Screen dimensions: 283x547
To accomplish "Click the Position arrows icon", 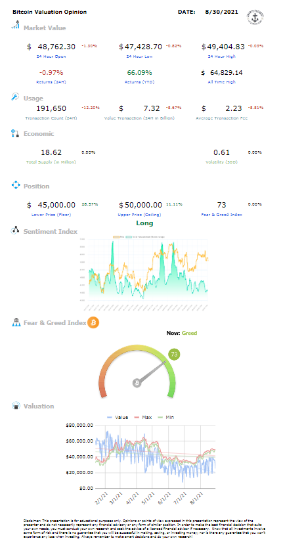I will [x=16, y=185].
